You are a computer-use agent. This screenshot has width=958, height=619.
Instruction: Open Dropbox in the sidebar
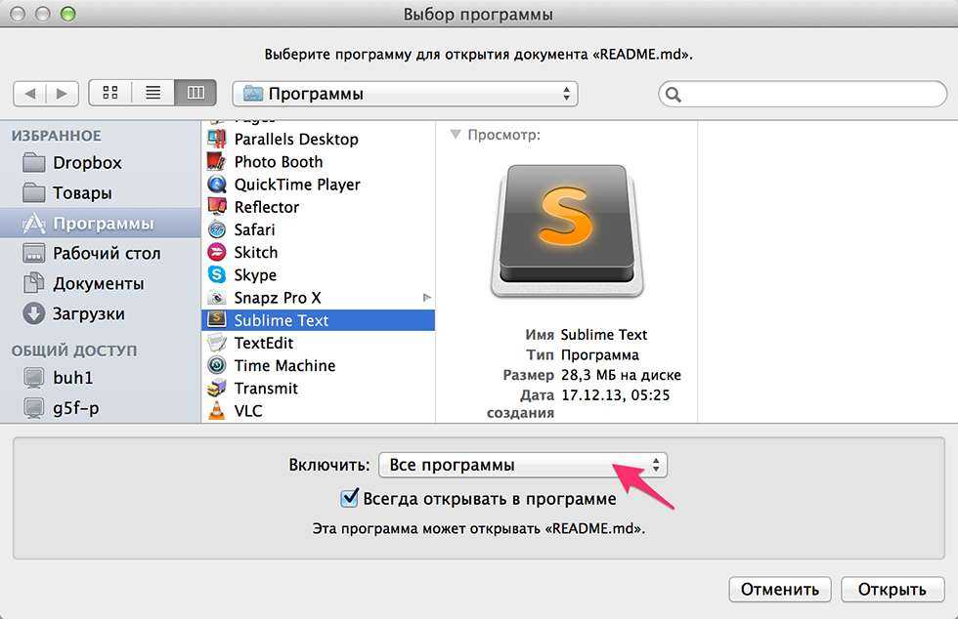click(86, 163)
